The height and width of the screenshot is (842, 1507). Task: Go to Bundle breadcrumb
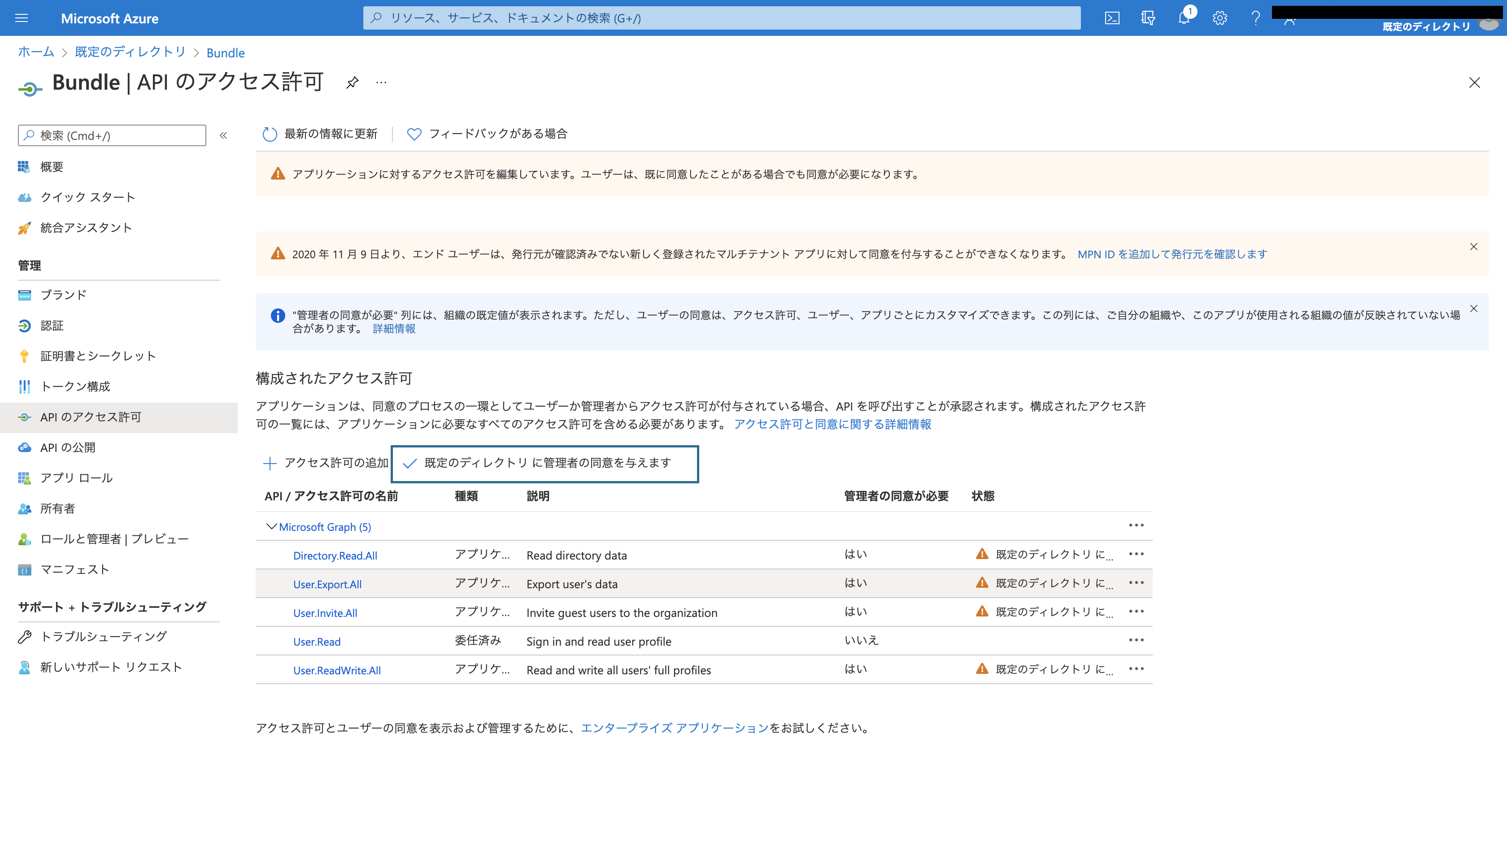(x=225, y=52)
